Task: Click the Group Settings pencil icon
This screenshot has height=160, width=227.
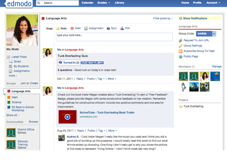Action: tap(180, 46)
